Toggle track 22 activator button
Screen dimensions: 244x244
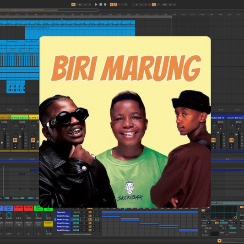click(x=15, y=140)
